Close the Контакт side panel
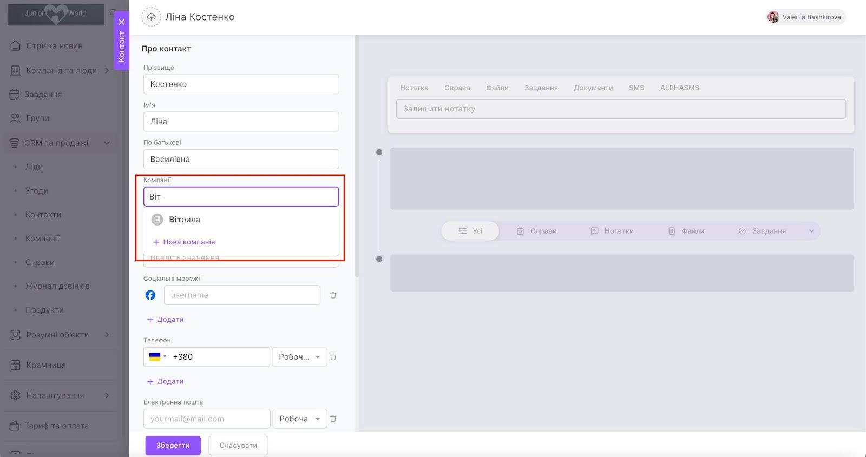This screenshot has width=866, height=457. click(x=122, y=22)
